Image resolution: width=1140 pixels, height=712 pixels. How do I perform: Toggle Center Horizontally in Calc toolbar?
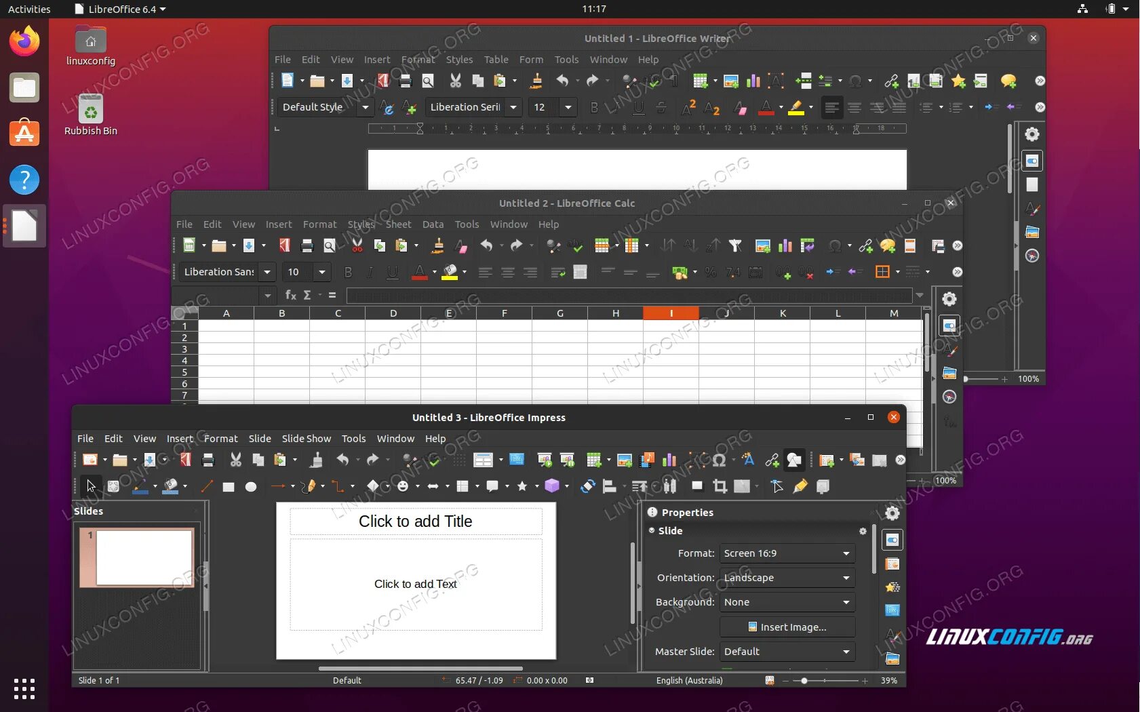[507, 272]
